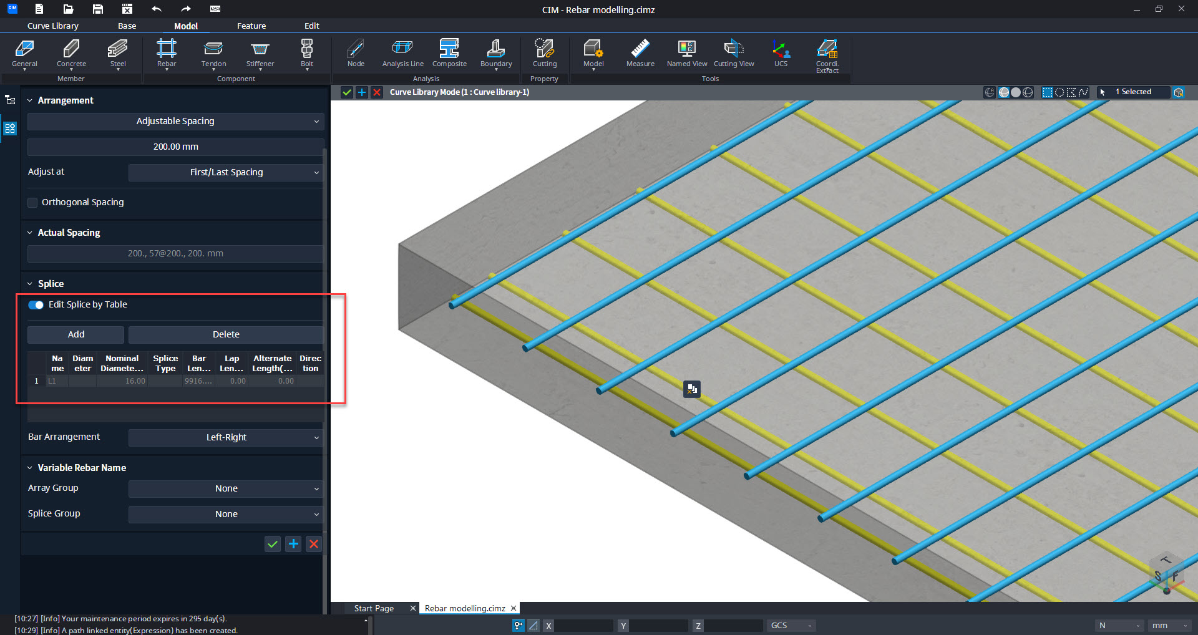This screenshot has height=635, width=1198.
Task: Select the Rebar modelling.cimz document tab
Action: pyautogui.click(x=465, y=608)
